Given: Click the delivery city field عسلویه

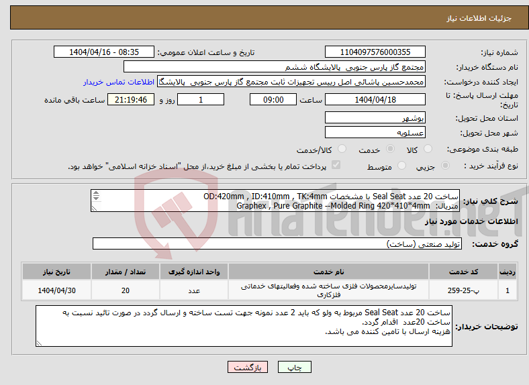Looking at the screenshot, I should coord(375,132).
